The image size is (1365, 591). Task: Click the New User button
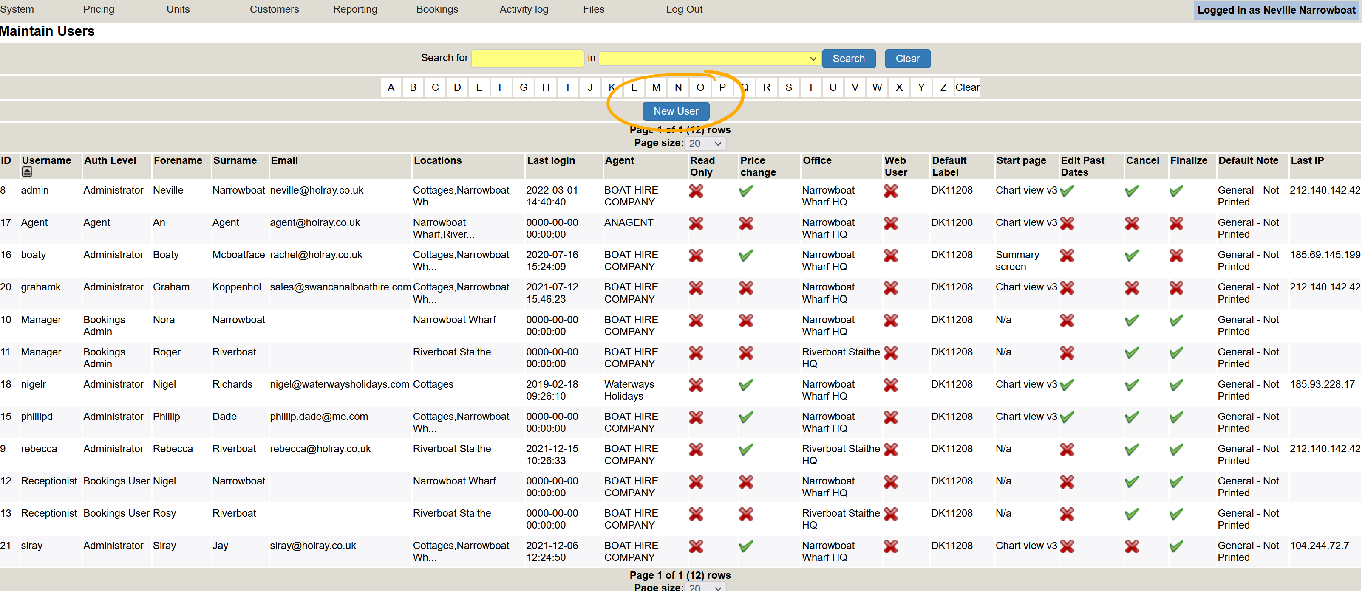coord(675,111)
